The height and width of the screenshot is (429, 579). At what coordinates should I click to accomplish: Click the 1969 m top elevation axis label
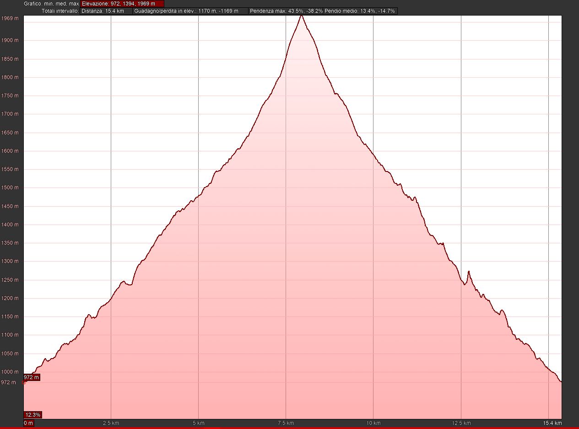click(x=10, y=18)
